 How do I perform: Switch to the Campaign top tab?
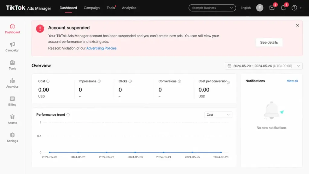[x=92, y=8]
